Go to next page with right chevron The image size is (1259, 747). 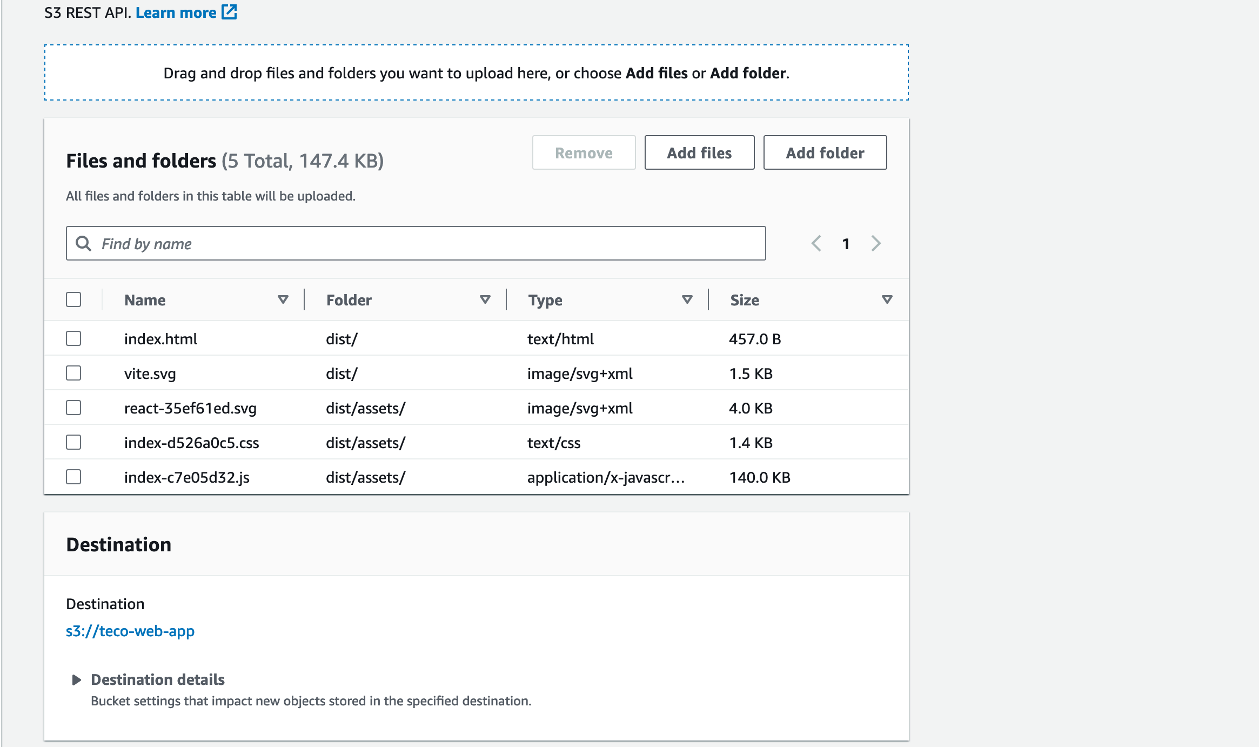[876, 243]
